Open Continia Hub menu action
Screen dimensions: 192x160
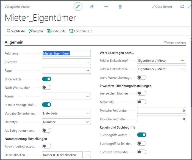(x=81, y=31)
